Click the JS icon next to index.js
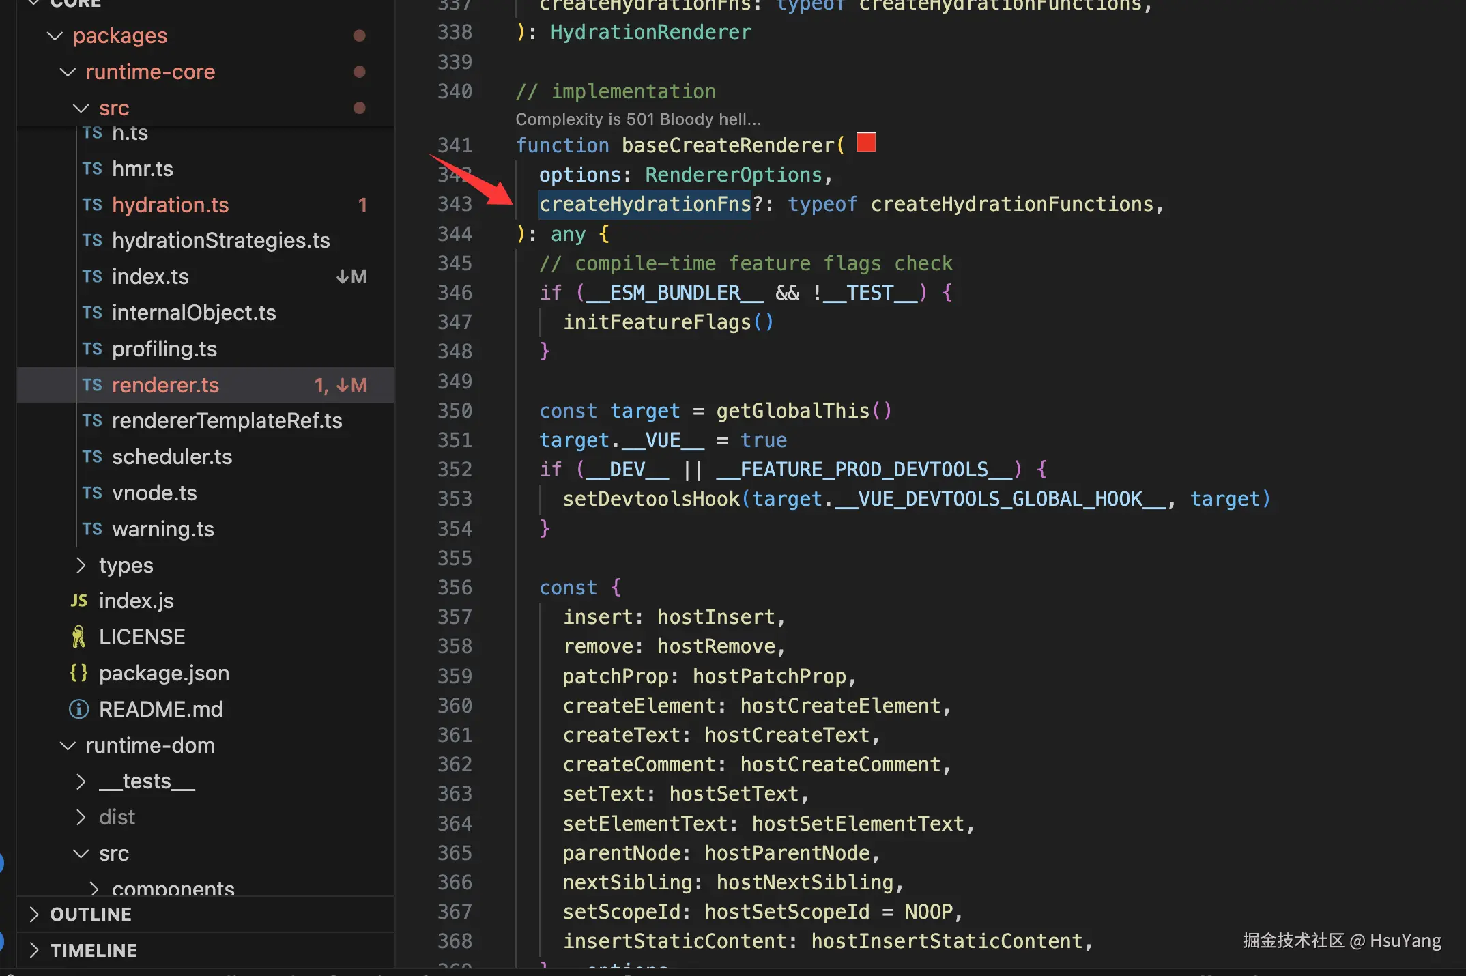Image resolution: width=1466 pixels, height=976 pixels. click(79, 601)
